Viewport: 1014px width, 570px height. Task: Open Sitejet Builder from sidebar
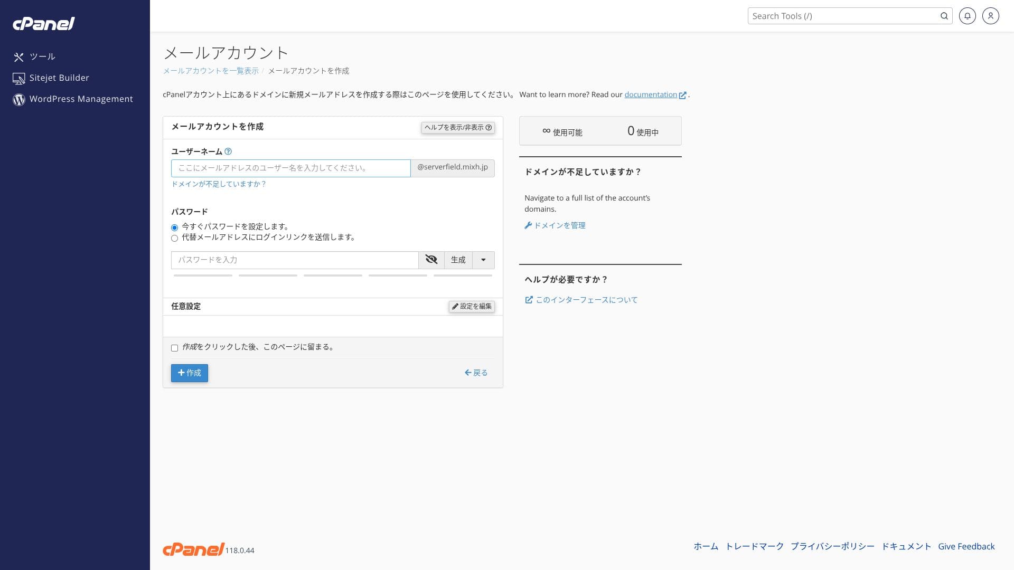[x=59, y=78]
